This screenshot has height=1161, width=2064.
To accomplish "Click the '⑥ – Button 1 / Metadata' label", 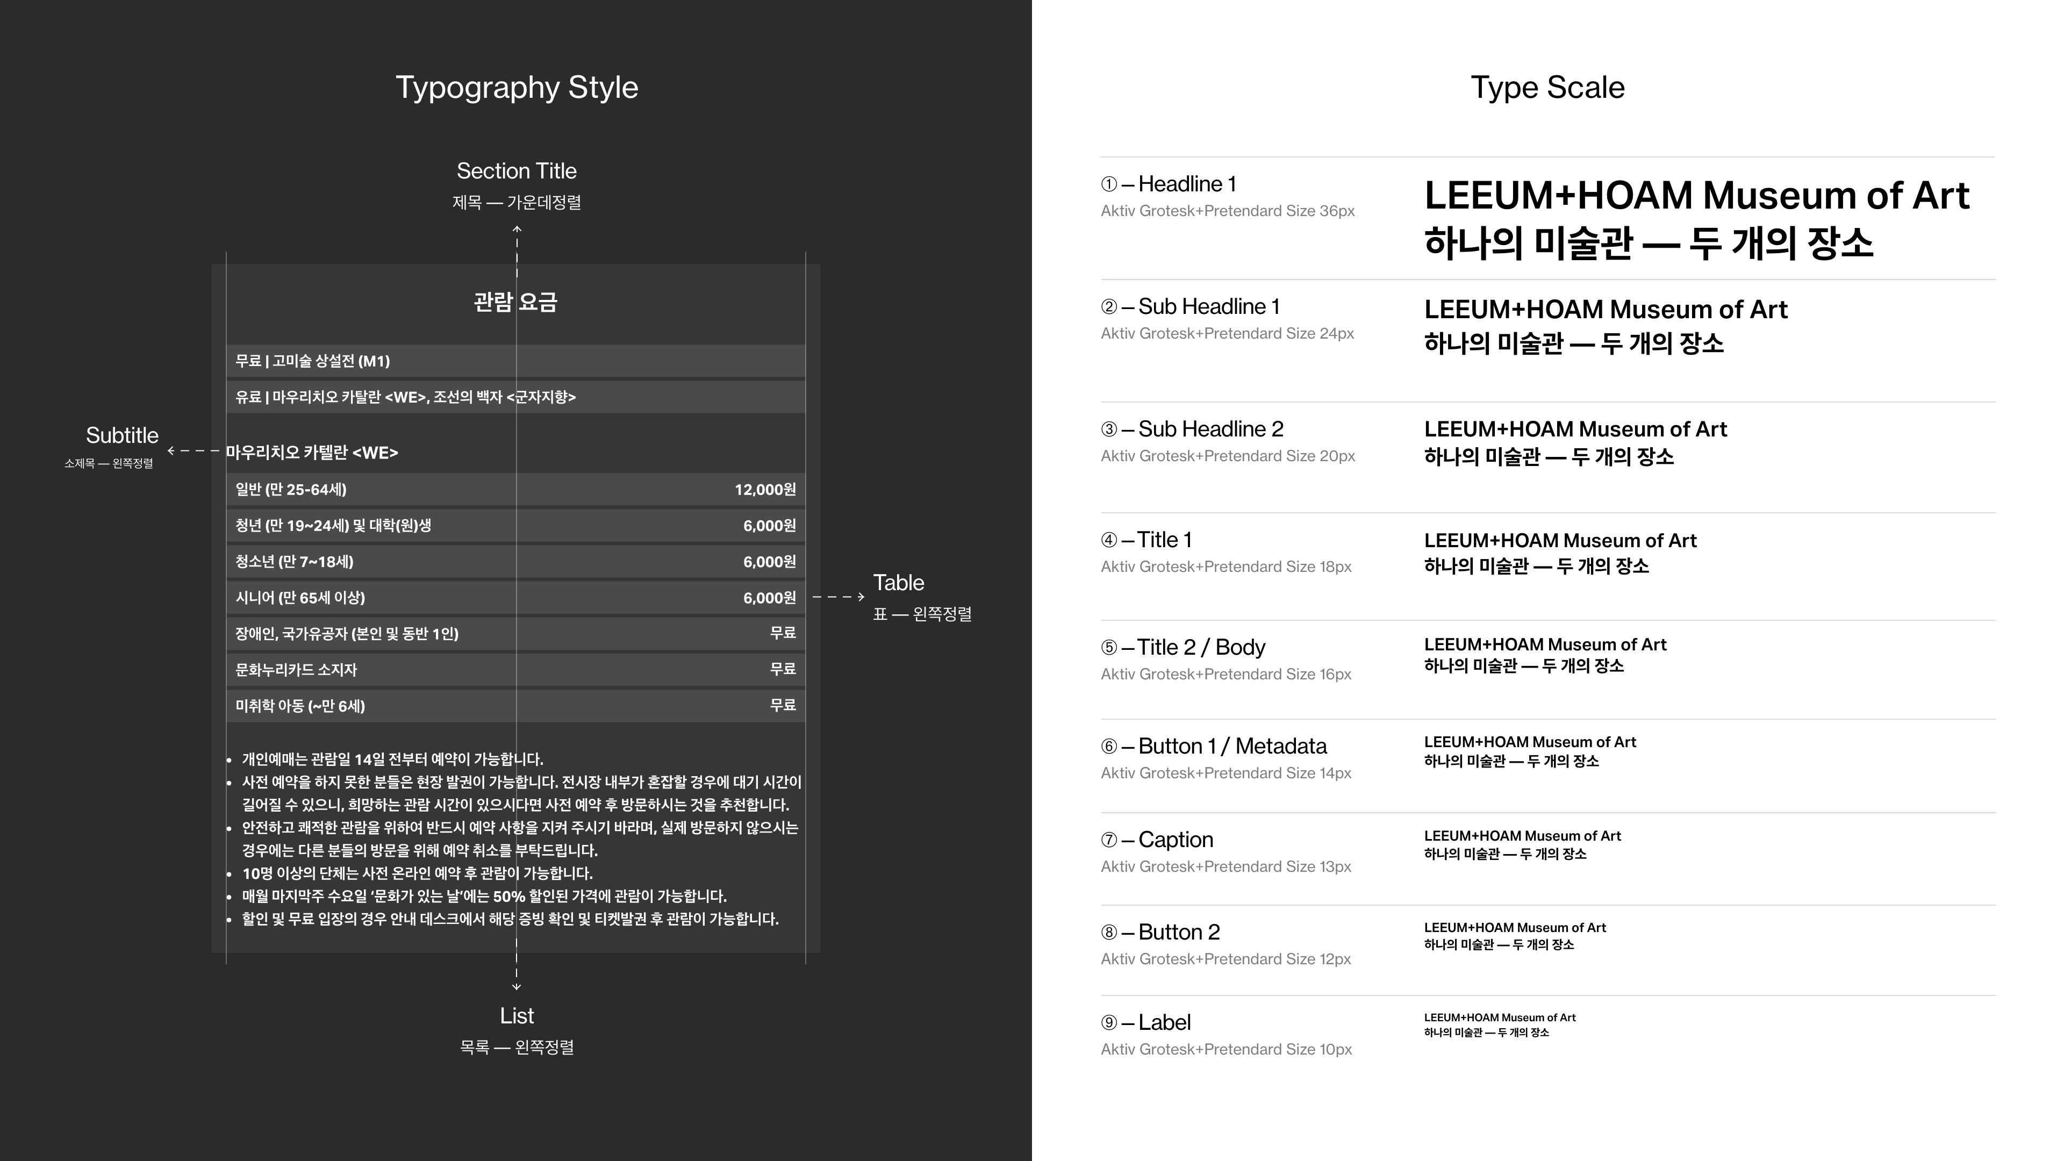I will click(x=1214, y=747).
